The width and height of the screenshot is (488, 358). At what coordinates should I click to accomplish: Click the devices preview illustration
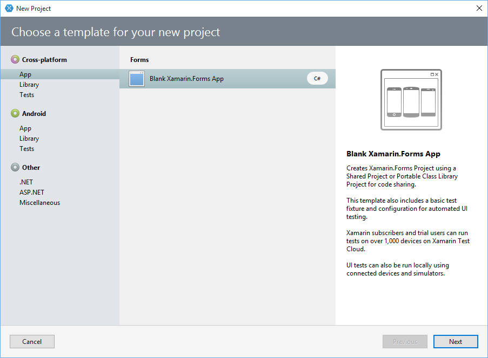pos(411,99)
